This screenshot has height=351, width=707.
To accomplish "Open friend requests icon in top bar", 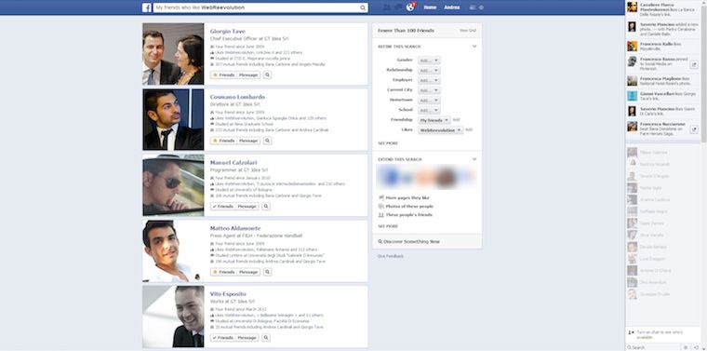I will tap(386, 7).
